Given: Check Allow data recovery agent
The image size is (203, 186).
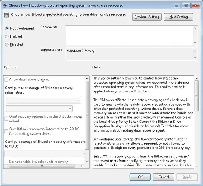Looking at the screenshot, I should (x=6, y=79).
